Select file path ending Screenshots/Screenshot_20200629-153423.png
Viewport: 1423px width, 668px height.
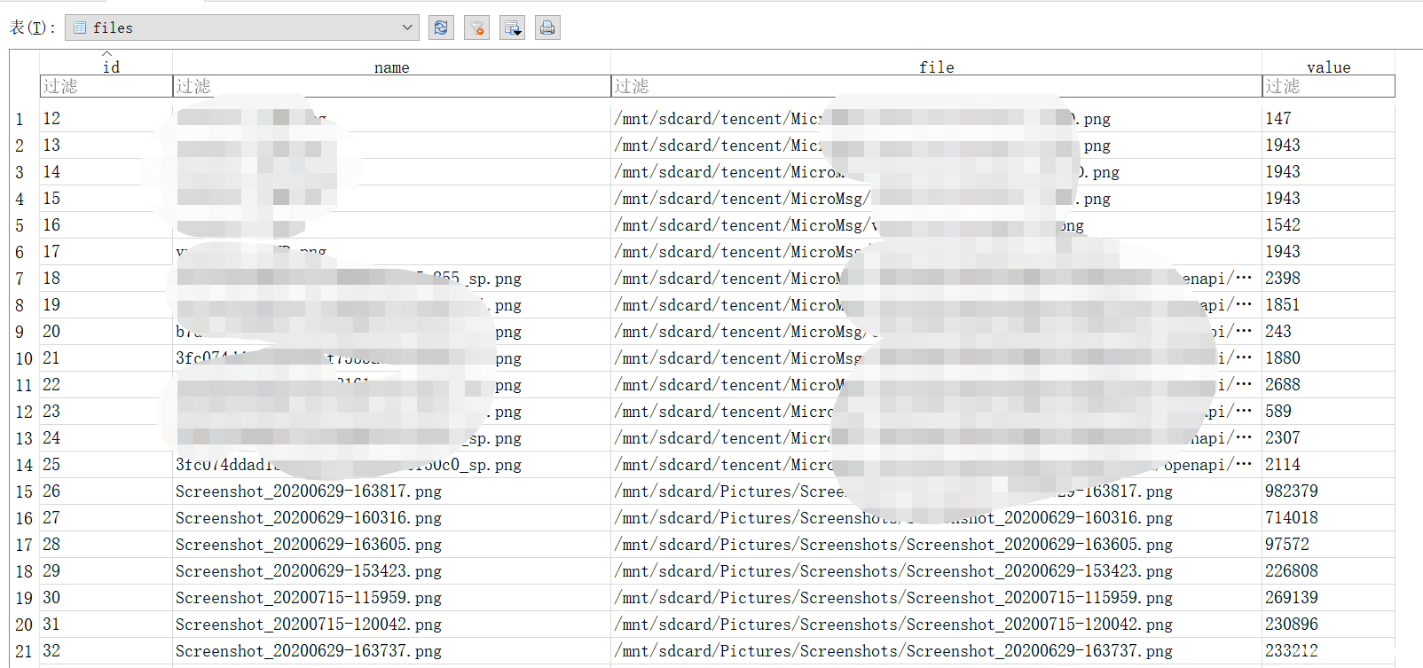(x=937, y=571)
